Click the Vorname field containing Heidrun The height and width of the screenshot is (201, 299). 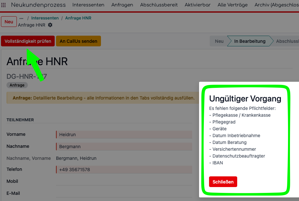124,135
